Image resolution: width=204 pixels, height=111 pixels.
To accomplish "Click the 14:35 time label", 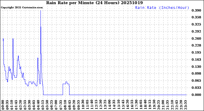I will click(114, 105).
